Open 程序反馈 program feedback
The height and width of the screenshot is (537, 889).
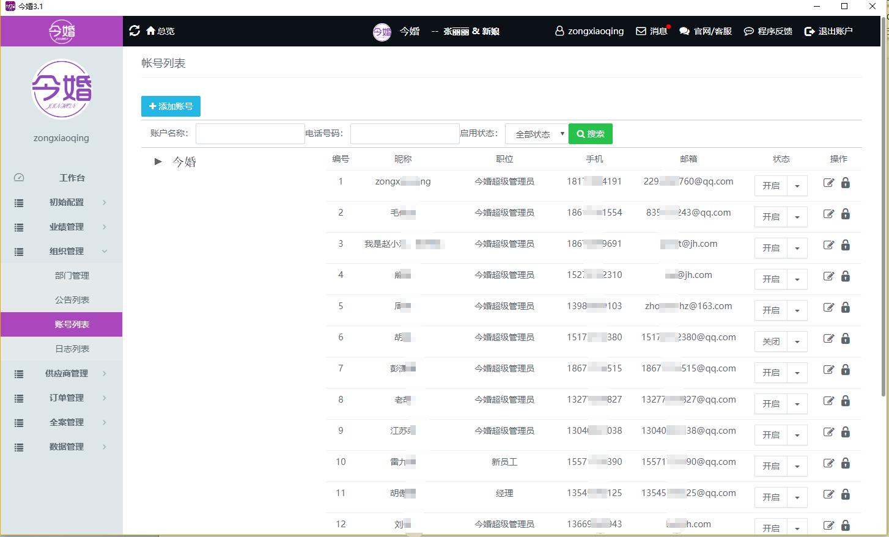coord(767,31)
